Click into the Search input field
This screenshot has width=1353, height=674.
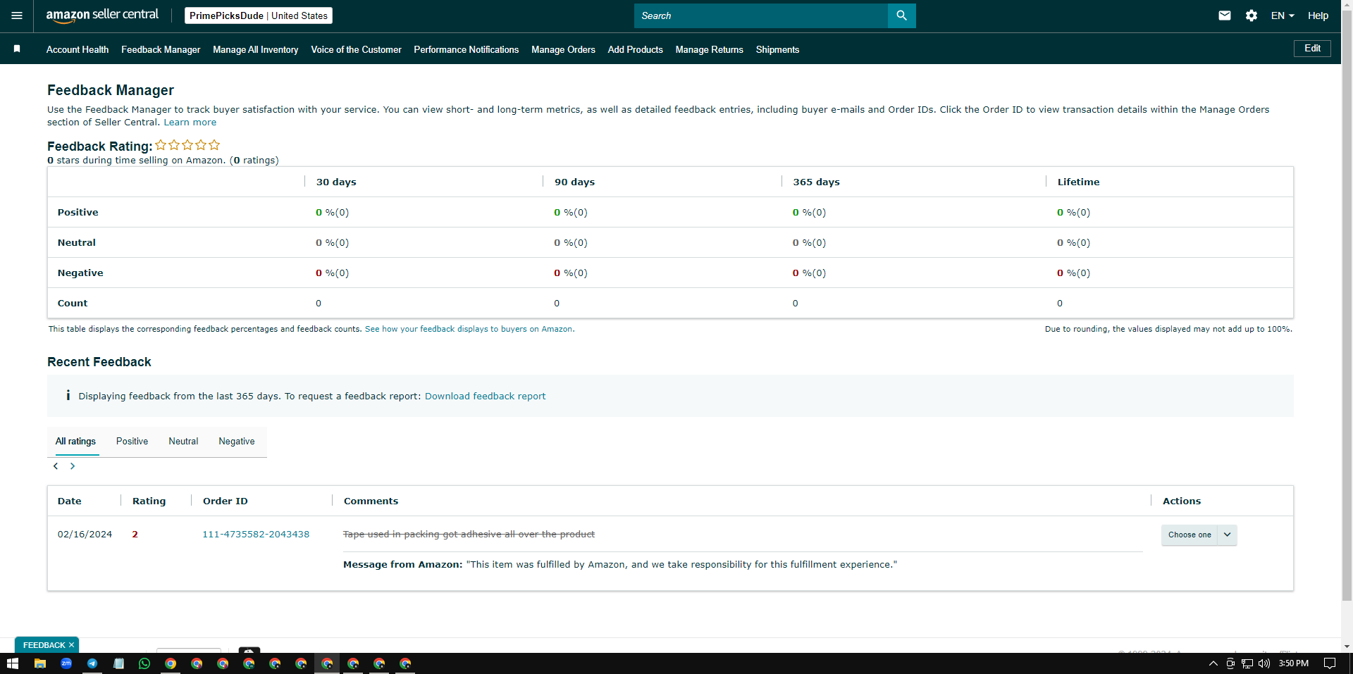point(761,15)
